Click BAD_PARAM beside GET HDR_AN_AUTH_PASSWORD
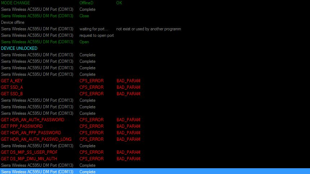 [128, 119]
